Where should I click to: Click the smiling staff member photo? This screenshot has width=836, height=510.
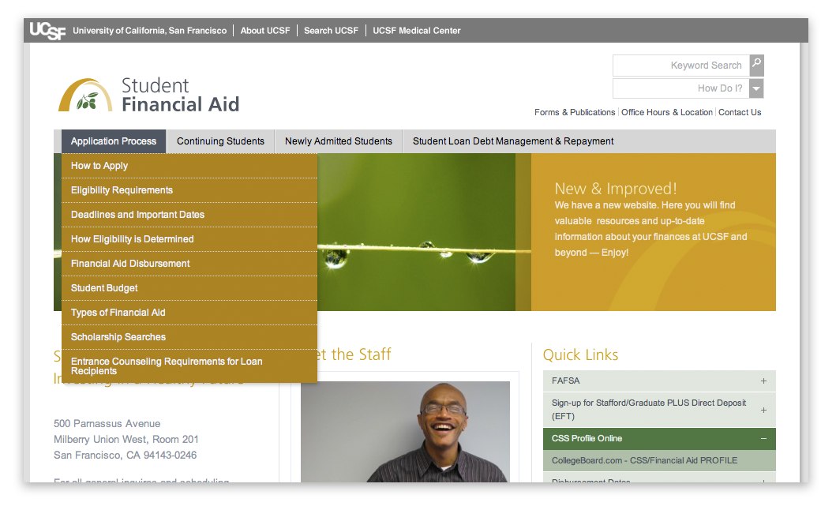pyautogui.click(x=405, y=432)
